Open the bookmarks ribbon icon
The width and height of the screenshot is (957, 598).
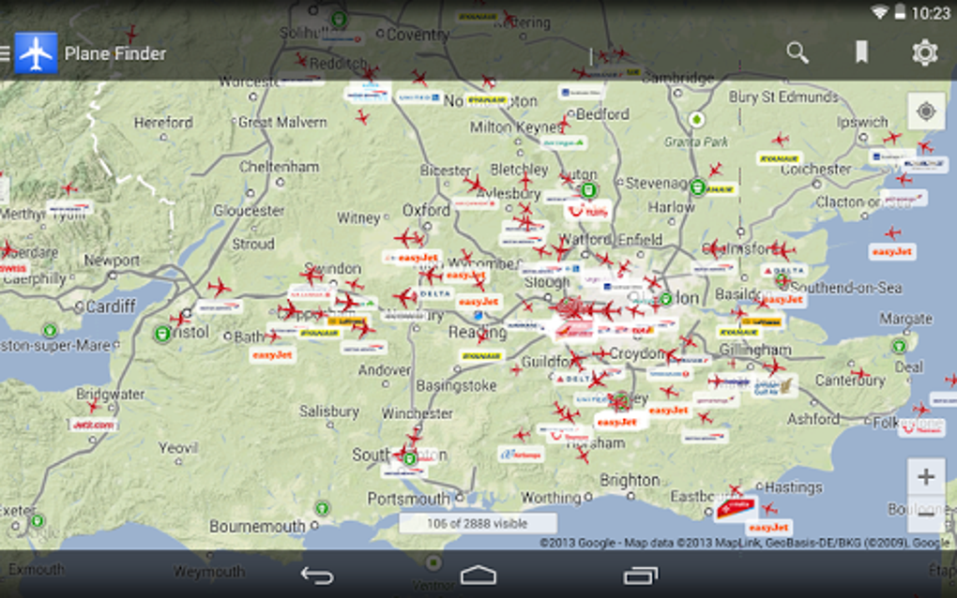[861, 53]
